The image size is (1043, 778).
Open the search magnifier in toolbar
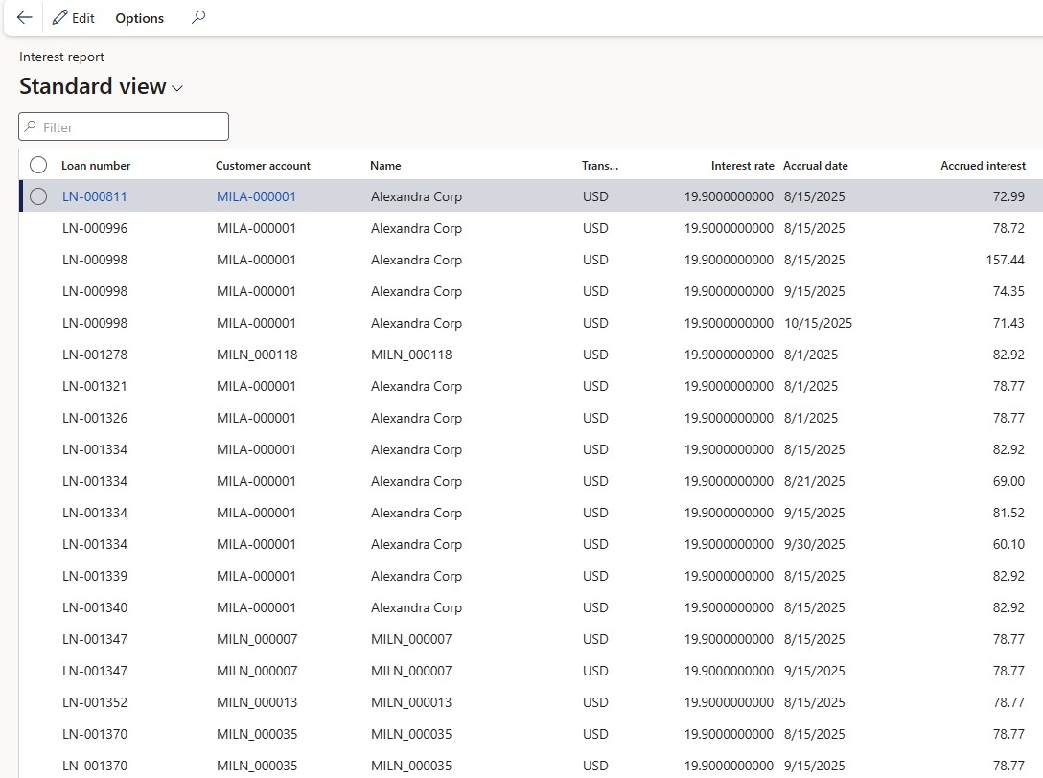pyautogui.click(x=198, y=17)
